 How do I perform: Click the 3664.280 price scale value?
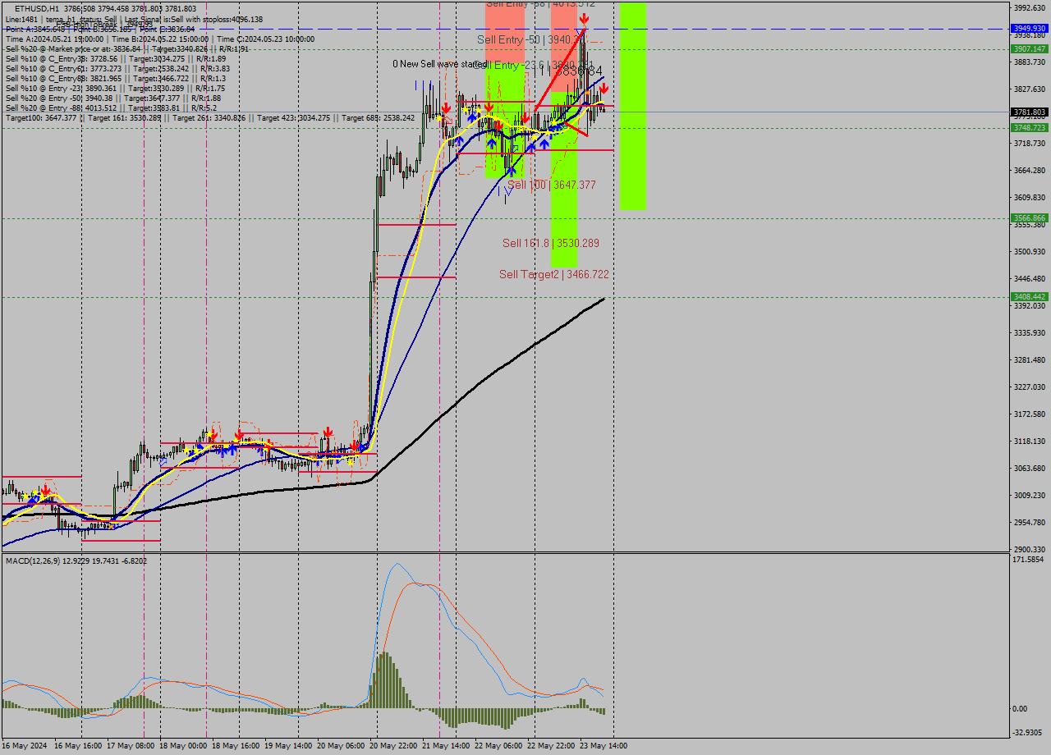click(x=1029, y=171)
